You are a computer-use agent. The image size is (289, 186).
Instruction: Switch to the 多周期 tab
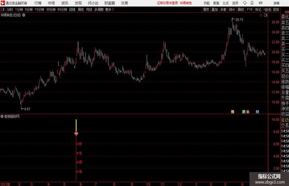(99, 9)
